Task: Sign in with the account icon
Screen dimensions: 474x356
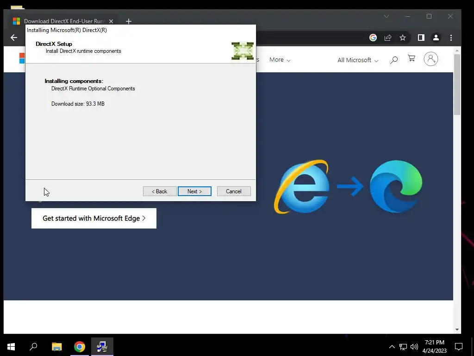Action: 431,59
